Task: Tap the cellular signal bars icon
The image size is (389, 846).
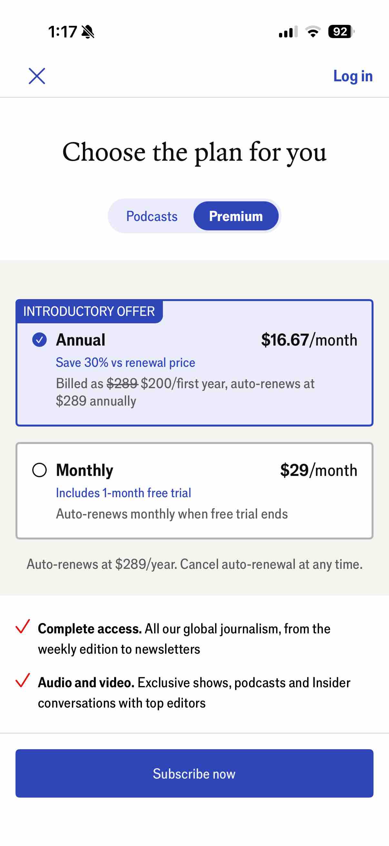Action: pyautogui.click(x=288, y=32)
